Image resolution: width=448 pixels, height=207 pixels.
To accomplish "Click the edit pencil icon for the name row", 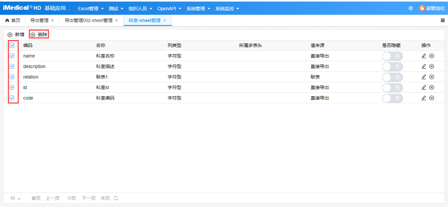I will pos(424,56).
